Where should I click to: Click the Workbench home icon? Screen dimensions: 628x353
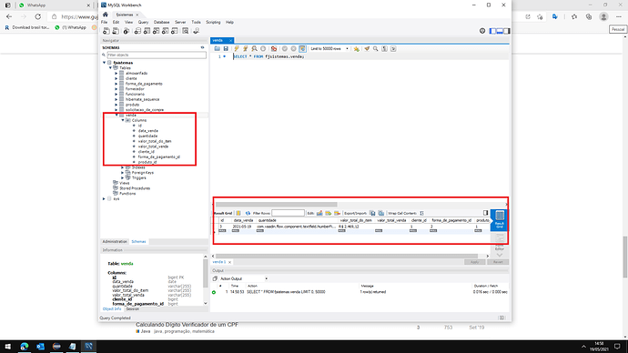pyautogui.click(x=106, y=15)
